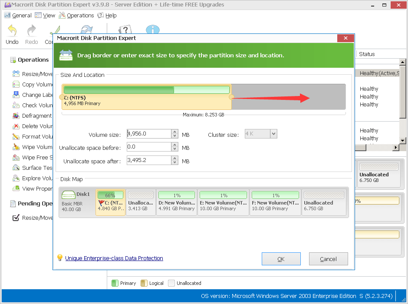Increase Volume size with the up stepper
The width and height of the screenshot is (408, 304).
tap(175, 132)
